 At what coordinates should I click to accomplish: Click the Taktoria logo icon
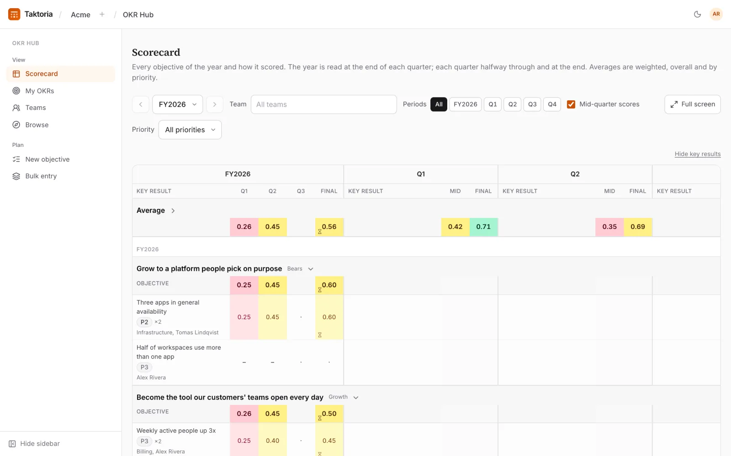(14, 14)
